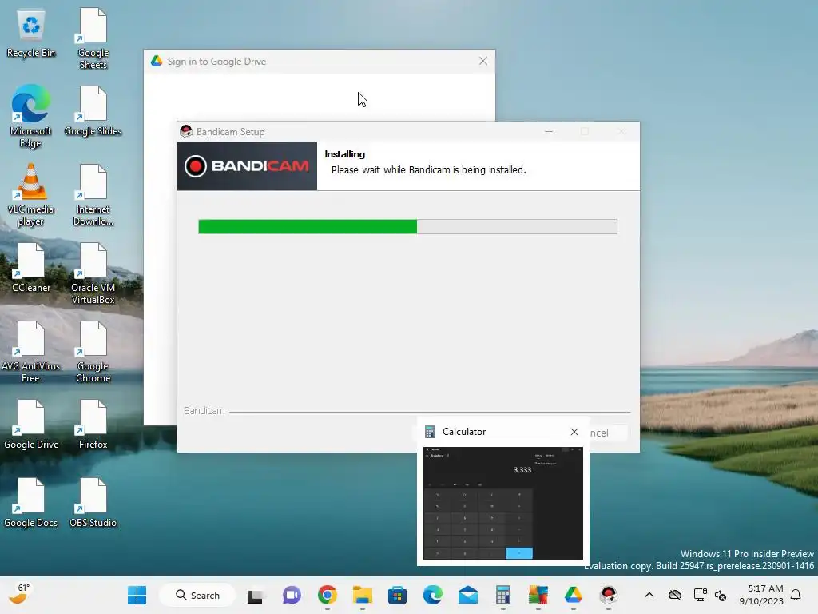
Task: Click the Bandicam installation progress bar
Action: pyautogui.click(x=407, y=226)
